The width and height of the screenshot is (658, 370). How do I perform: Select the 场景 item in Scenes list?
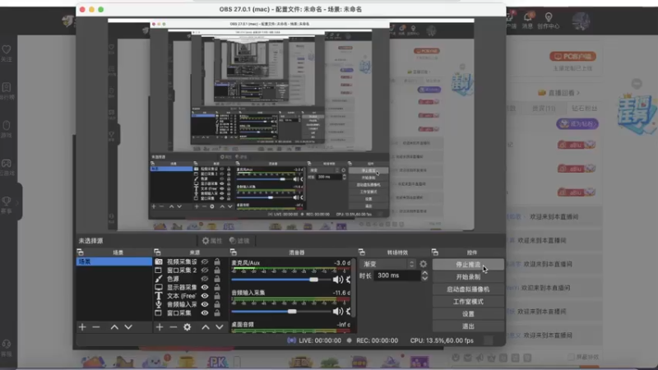tap(114, 261)
